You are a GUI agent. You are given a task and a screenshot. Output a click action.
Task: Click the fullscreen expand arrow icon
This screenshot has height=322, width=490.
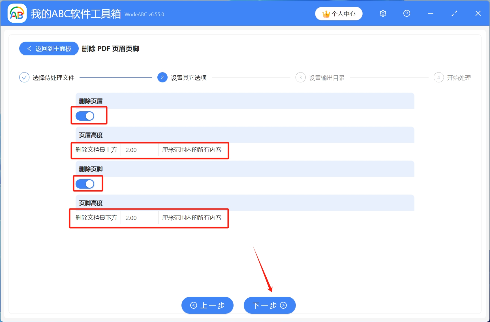454,13
